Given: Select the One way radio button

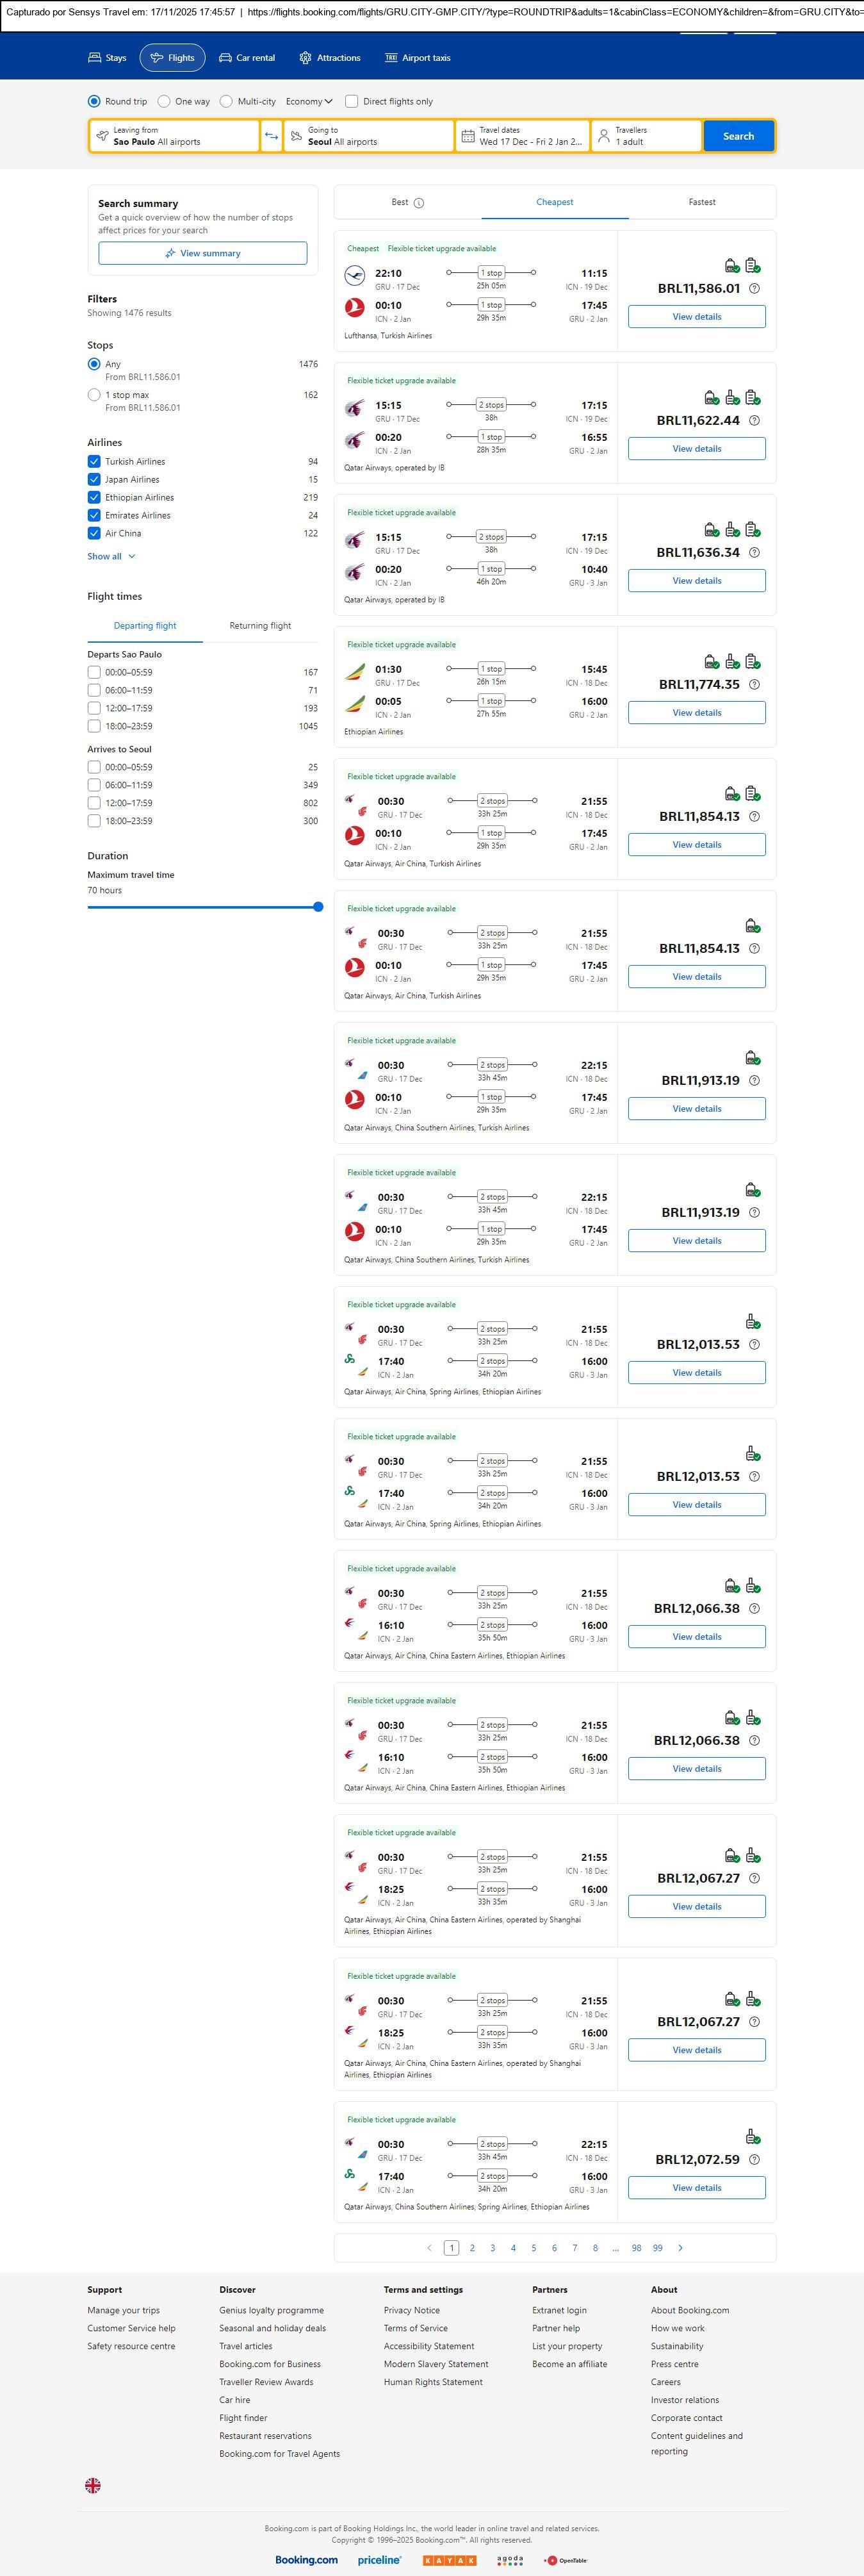Looking at the screenshot, I should coord(164,101).
